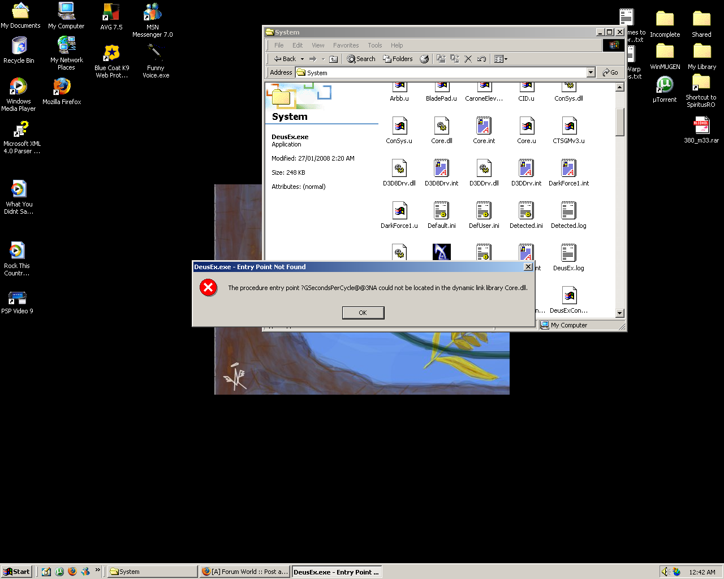Screen dimensions: 724x579
Task: Click the Start button
Action: tap(16, 572)
